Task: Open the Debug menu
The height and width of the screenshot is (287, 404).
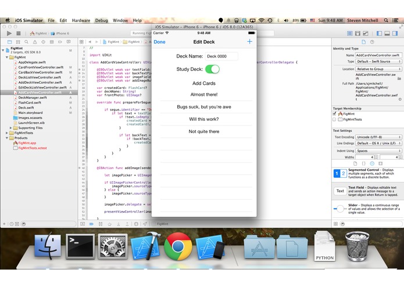Action: click(x=102, y=20)
